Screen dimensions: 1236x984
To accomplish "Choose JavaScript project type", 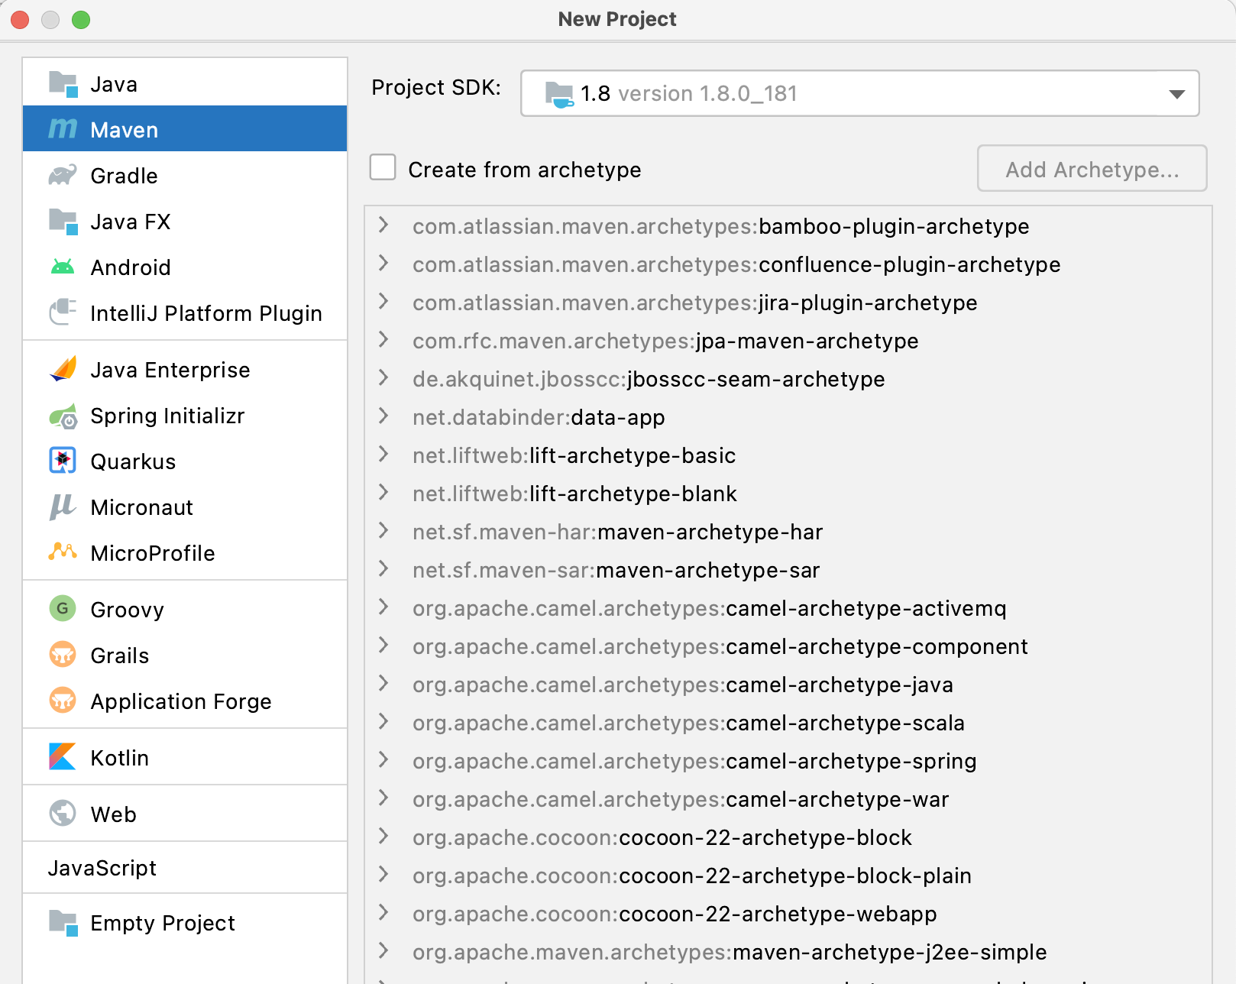I will click(x=102, y=868).
